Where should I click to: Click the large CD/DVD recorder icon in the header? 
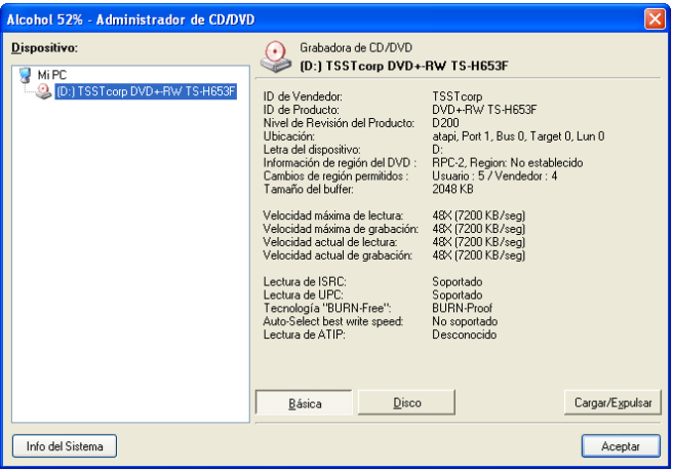point(276,57)
